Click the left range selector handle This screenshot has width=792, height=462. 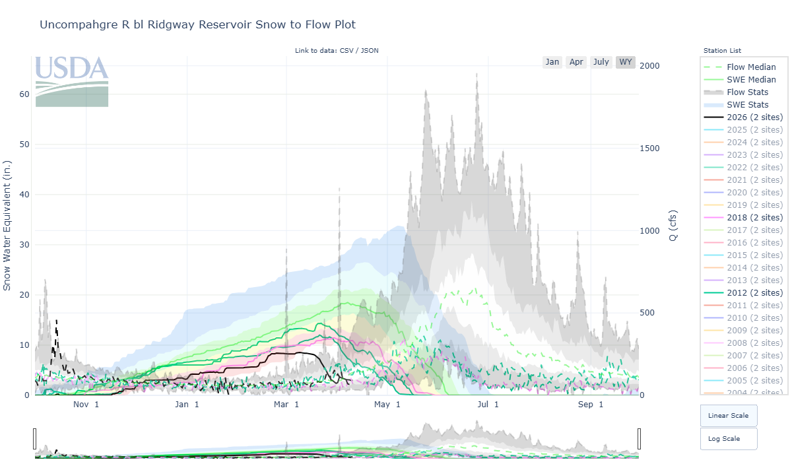[34, 438]
